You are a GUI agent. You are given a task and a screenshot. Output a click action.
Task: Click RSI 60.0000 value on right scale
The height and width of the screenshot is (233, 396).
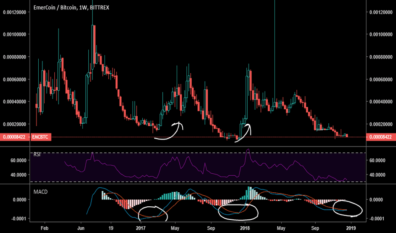click(377, 161)
